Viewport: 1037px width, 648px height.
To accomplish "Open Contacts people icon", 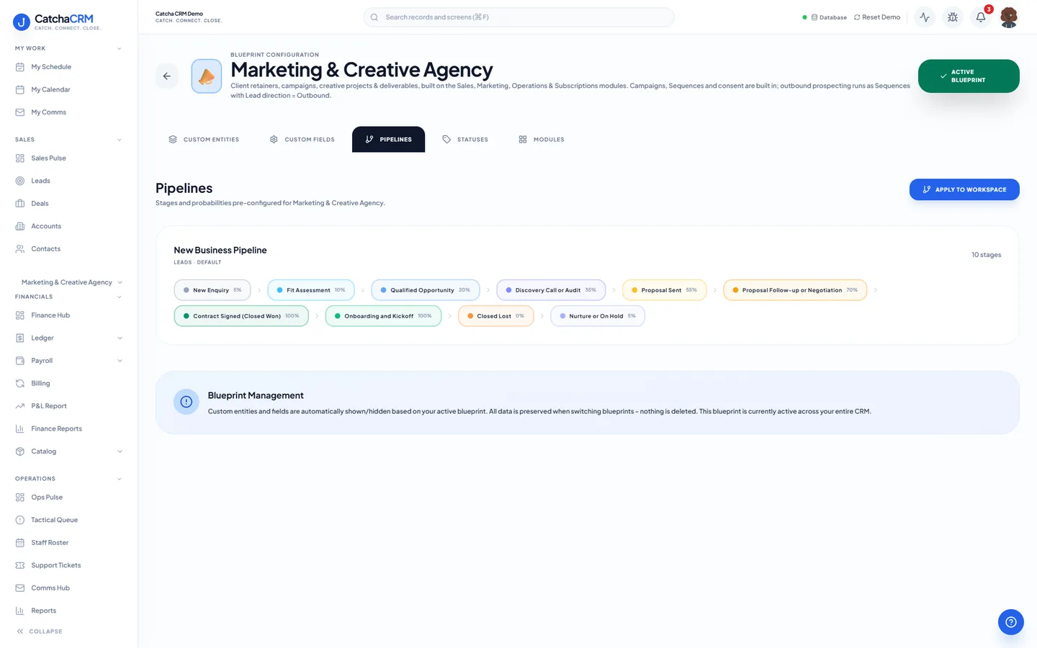I will coord(20,249).
